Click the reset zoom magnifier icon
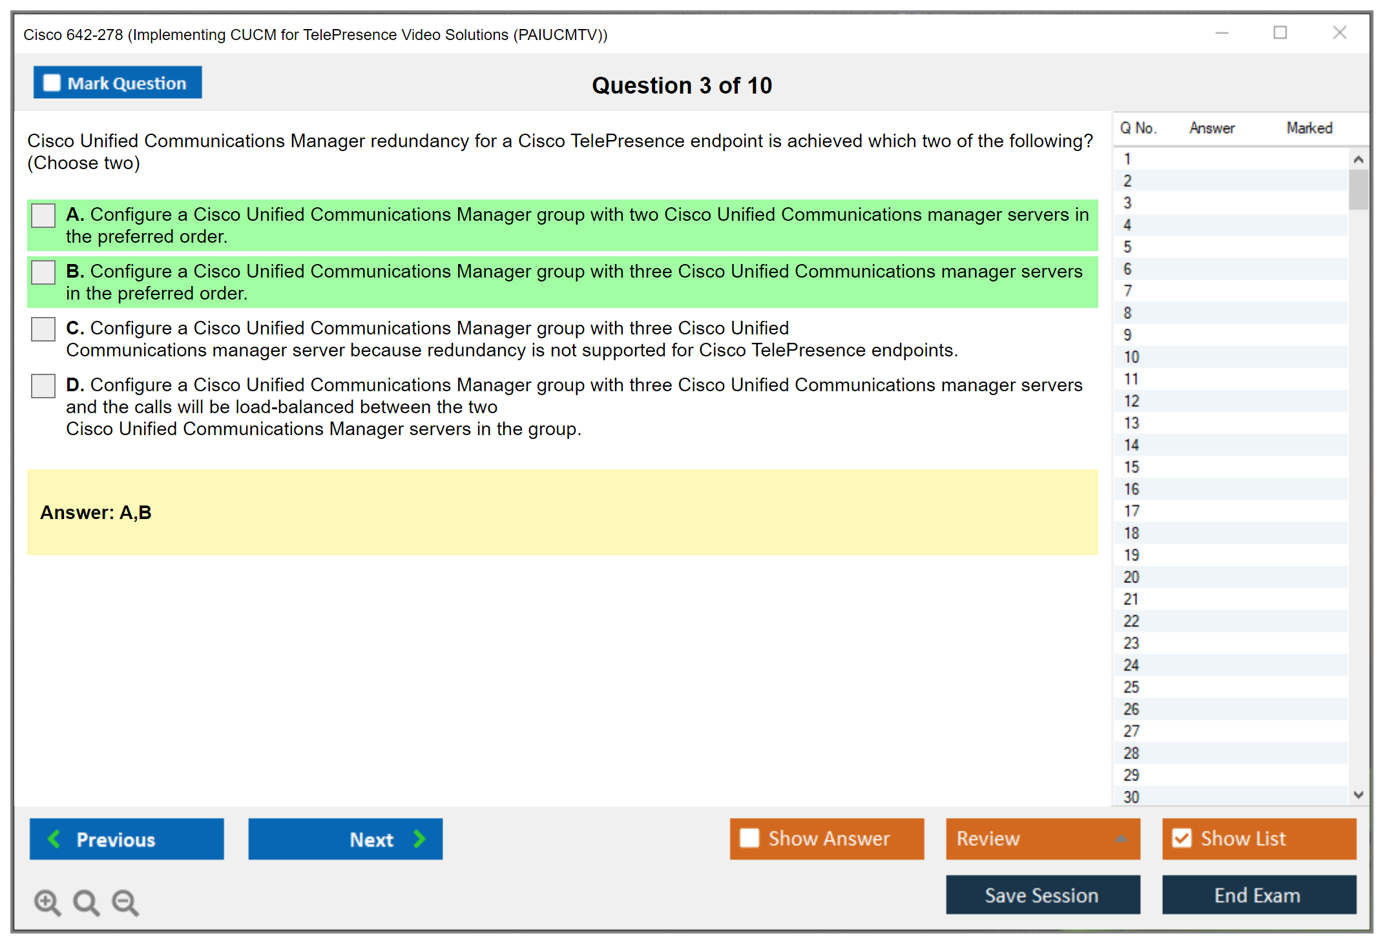 (86, 902)
